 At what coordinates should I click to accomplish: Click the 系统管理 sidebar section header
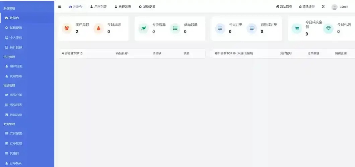tap(9, 9)
